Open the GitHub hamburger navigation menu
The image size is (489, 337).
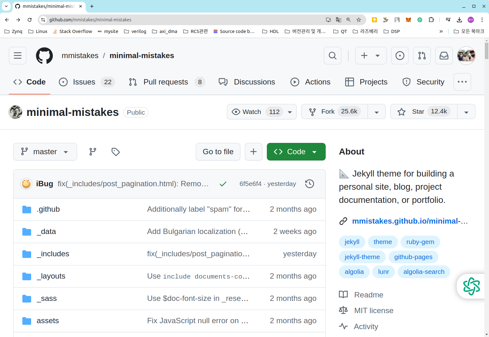18,56
